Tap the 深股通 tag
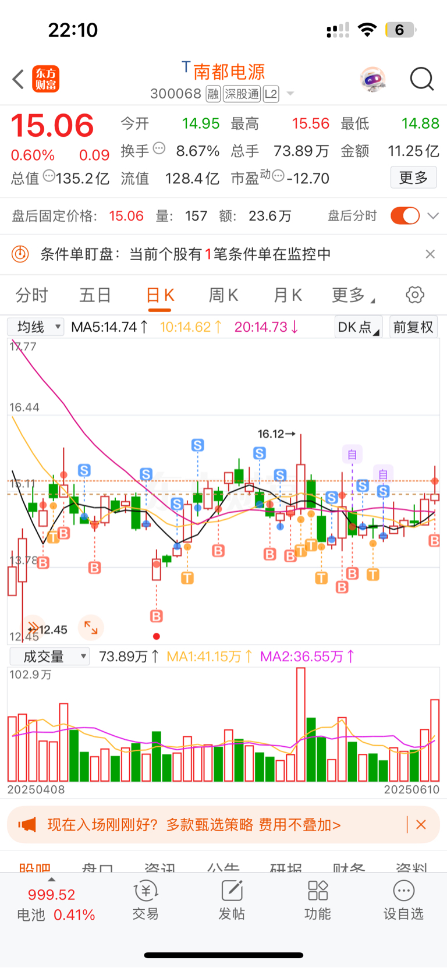Screen dimensions: 447x968 [x=242, y=94]
